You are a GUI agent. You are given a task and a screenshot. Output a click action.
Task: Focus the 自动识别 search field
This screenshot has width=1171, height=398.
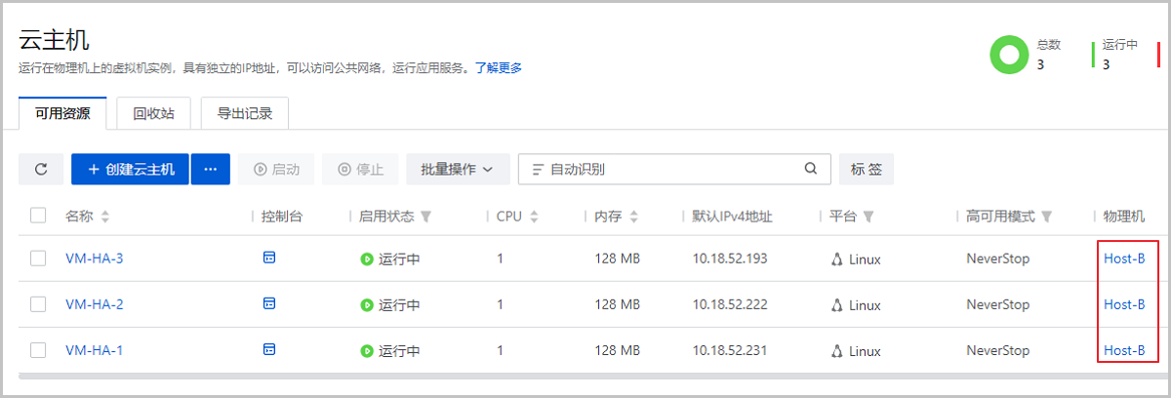(x=664, y=169)
